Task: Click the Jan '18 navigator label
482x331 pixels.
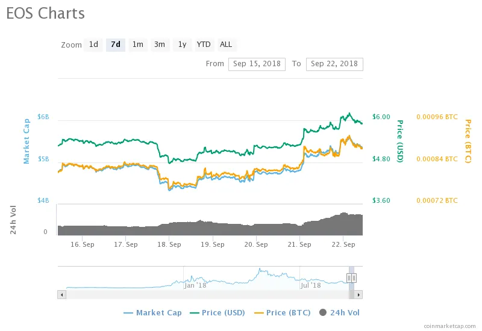Action: 195,285
